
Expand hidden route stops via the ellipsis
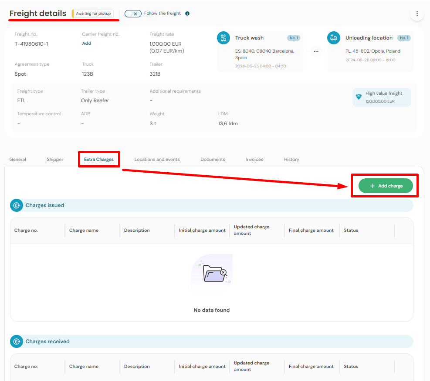(x=315, y=51)
